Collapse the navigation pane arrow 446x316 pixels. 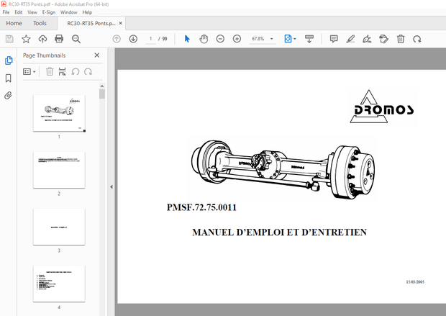tap(111, 186)
